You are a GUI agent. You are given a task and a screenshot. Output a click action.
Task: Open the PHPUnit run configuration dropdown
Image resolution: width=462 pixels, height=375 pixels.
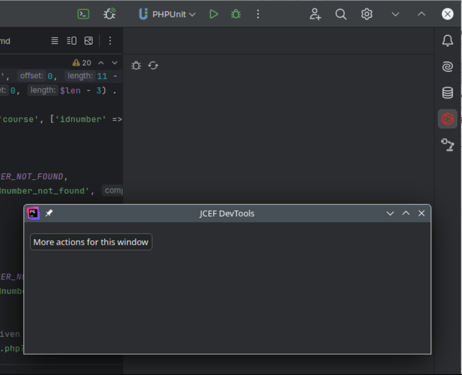(167, 14)
